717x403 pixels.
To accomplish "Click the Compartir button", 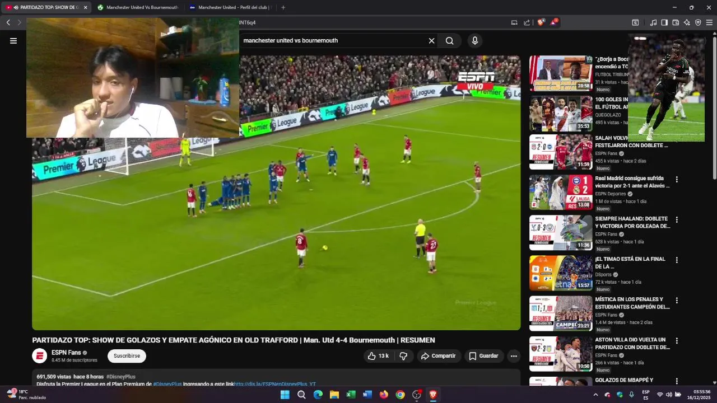I will pos(439,356).
